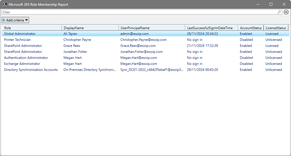Sort by the Role column header
291x156 pixels.
pos(31,28)
